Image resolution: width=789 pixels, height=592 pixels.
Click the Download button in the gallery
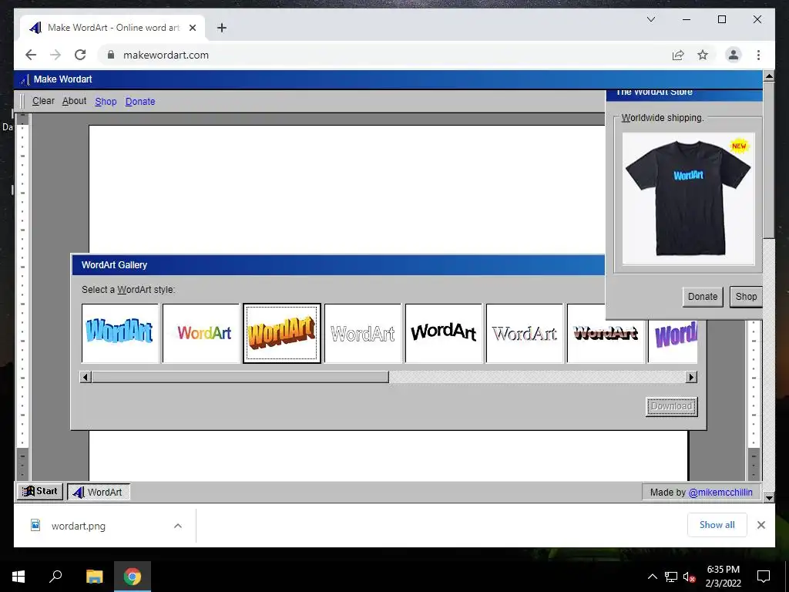coord(671,406)
